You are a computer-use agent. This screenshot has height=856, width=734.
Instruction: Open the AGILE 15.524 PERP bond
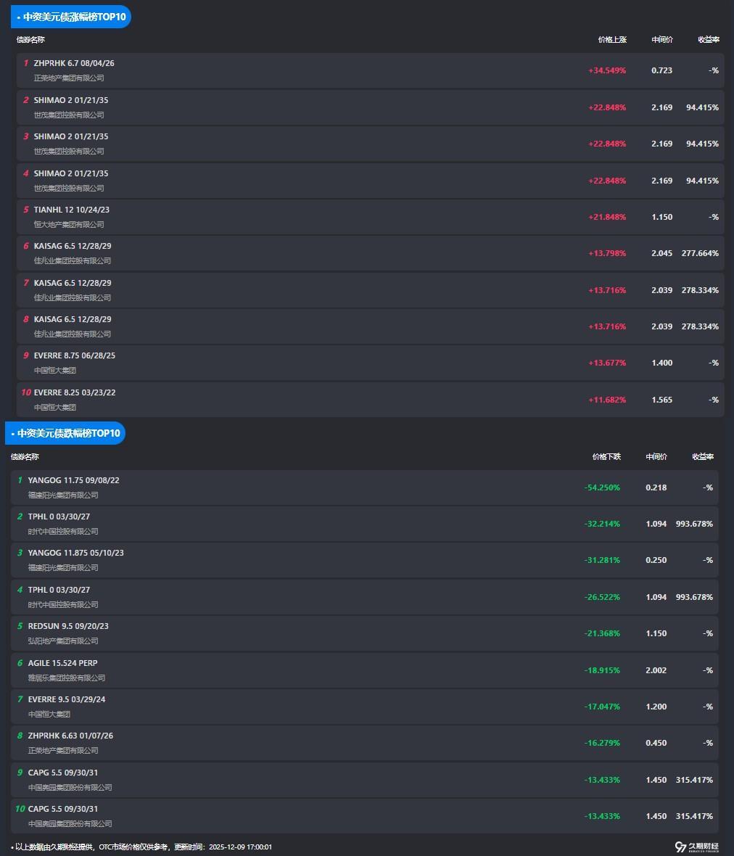tap(63, 663)
